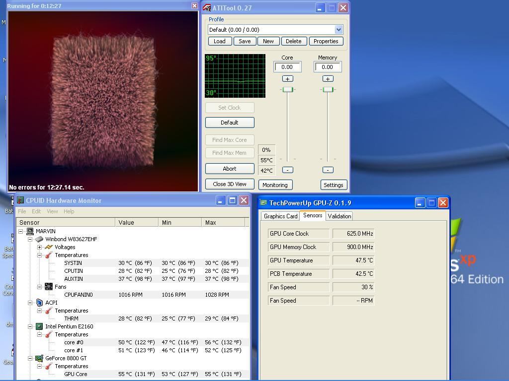Collapse the ACPI node
This screenshot has height=381, width=509.
coord(30,303)
